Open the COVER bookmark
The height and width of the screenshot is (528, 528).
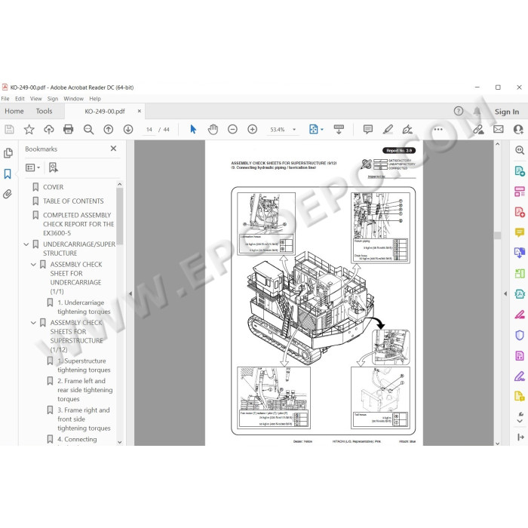coord(53,187)
